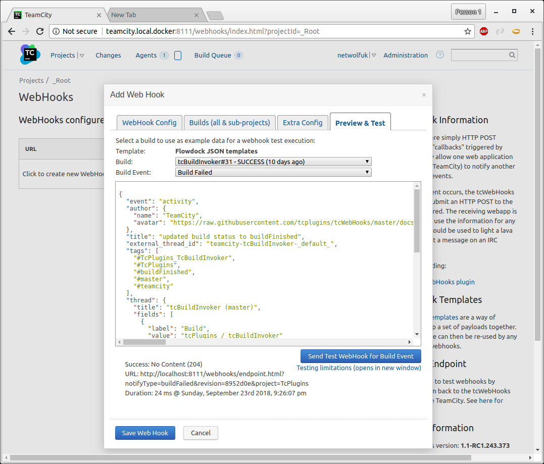544x464 pixels.
Task: Switch to WebHook Config tab
Action: tap(149, 122)
